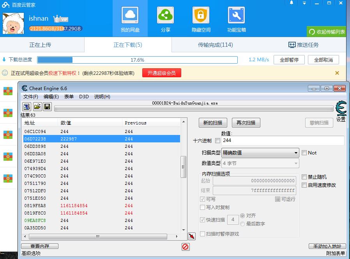Open 高级选项 at bottom left

tap(31, 253)
